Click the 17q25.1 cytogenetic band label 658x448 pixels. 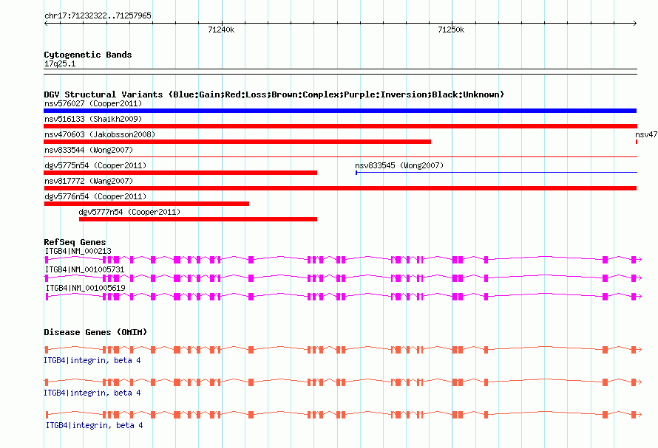[x=60, y=63]
